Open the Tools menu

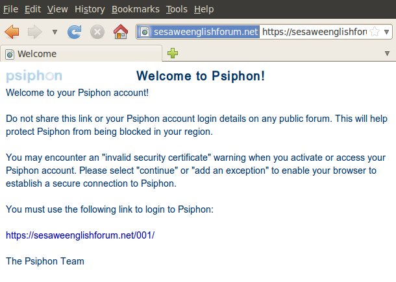(x=177, y=10)
